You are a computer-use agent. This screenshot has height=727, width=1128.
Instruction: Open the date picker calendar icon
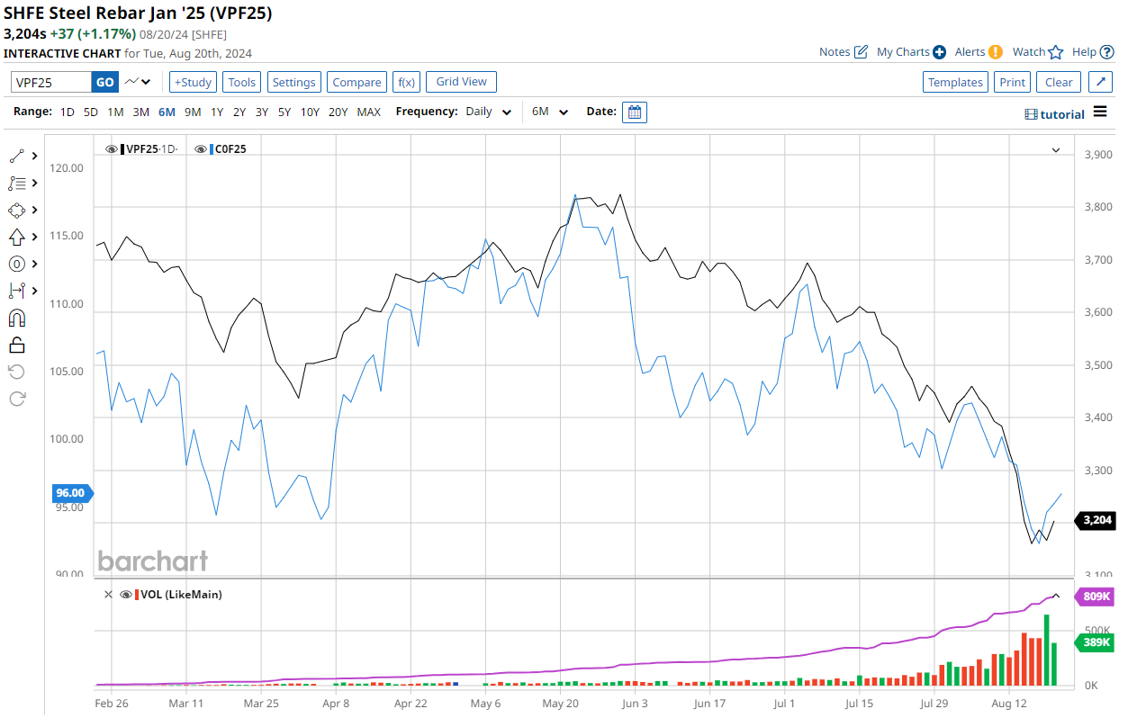click(x=635, y=112)
